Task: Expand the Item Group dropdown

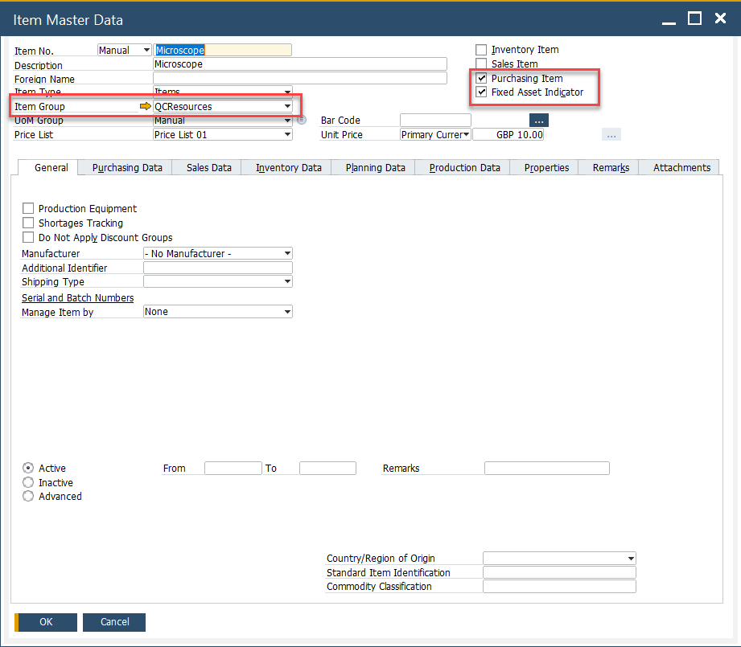Action: tap(287, 106)
